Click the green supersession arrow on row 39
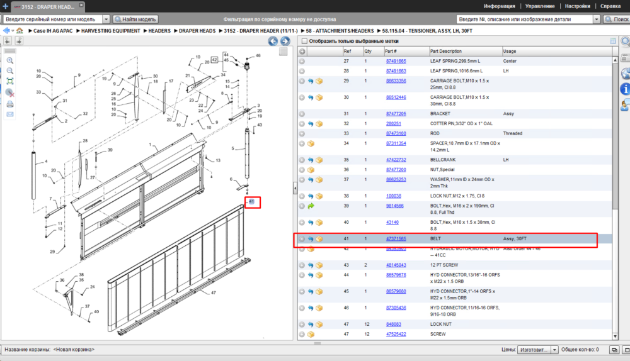The image size is (630, 361). point(311,206)
